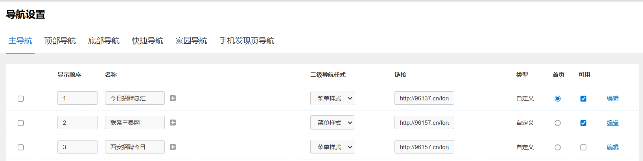Click plus icon beside 今日招聘总汇
The height and width of the screenshot is (161, 643).
pos(173,98)
